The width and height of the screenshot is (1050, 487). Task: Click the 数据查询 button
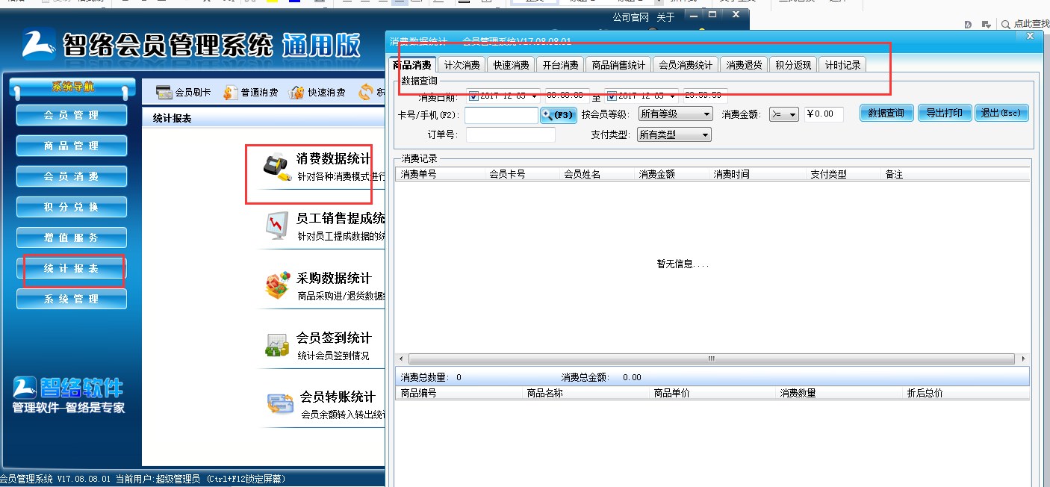pos(886,114)
